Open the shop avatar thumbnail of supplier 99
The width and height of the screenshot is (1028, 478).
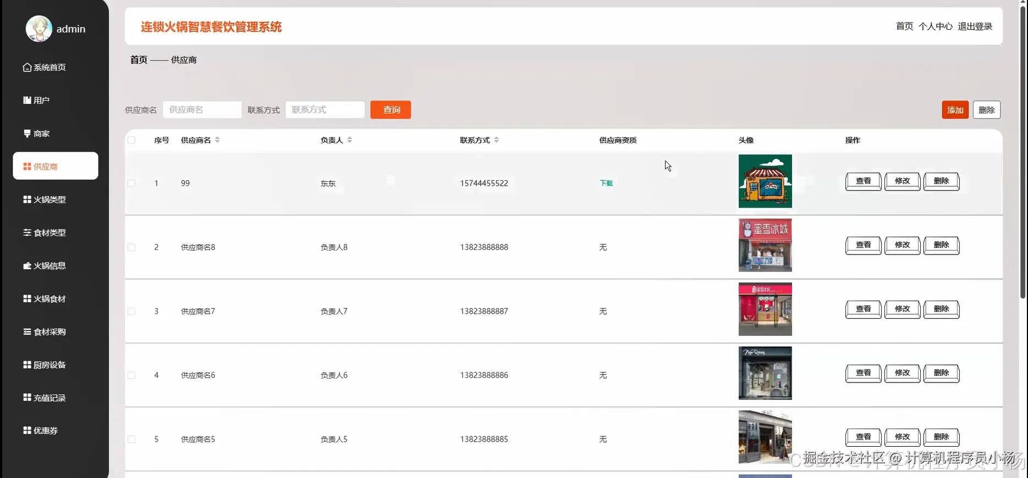(x=765, y=181)
